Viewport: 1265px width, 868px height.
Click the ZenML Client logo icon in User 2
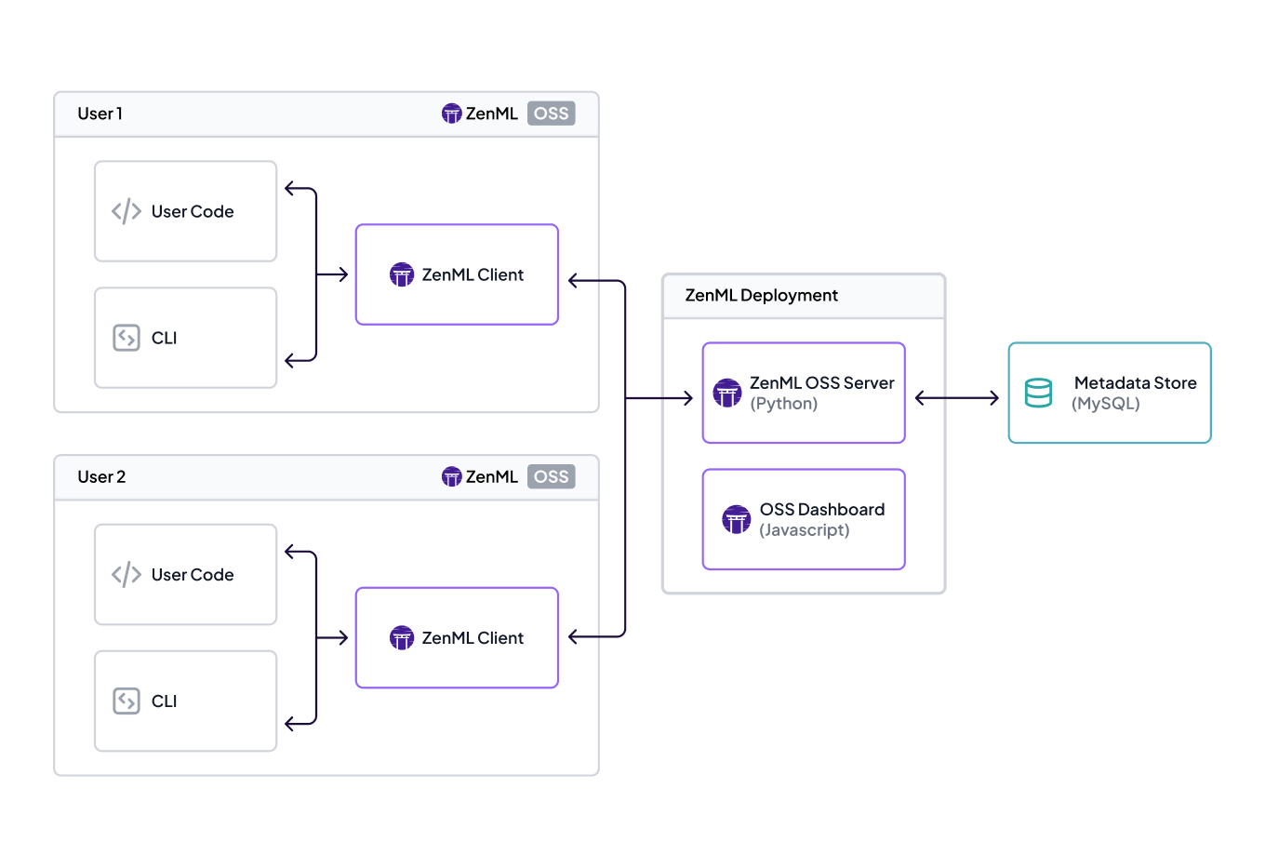[x=402, y=637]
